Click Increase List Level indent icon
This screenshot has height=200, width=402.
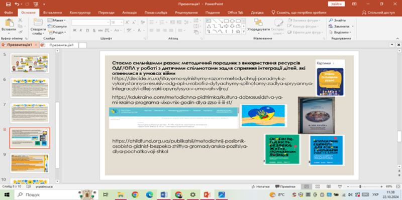(x=180, y=22)
